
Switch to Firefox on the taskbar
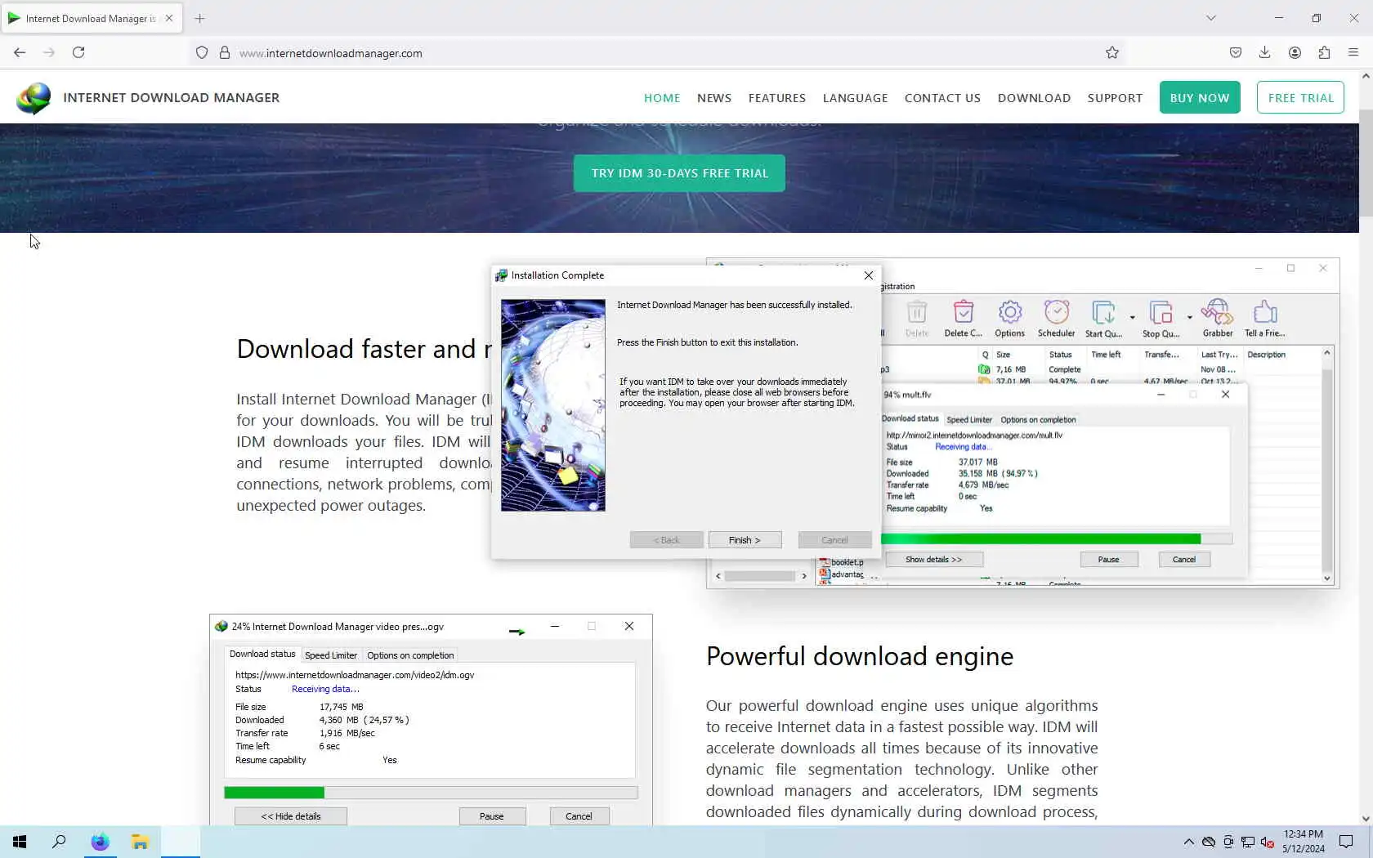(100, 842)
